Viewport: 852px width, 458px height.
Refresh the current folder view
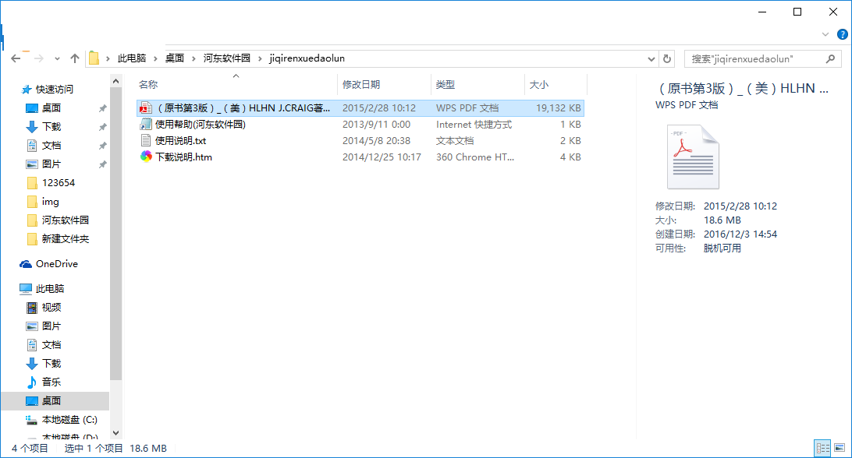pos(667,58)
